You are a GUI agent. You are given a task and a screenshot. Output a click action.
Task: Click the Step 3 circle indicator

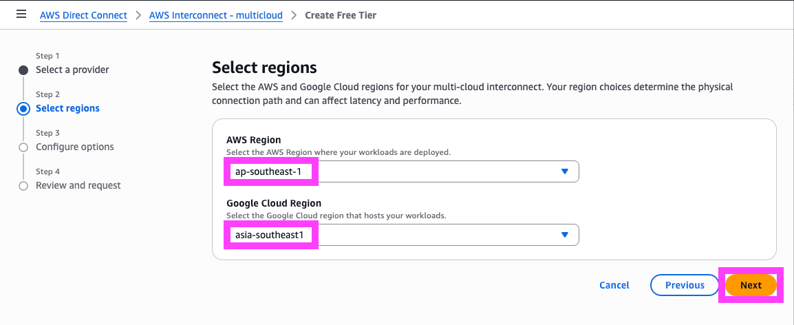23,147
